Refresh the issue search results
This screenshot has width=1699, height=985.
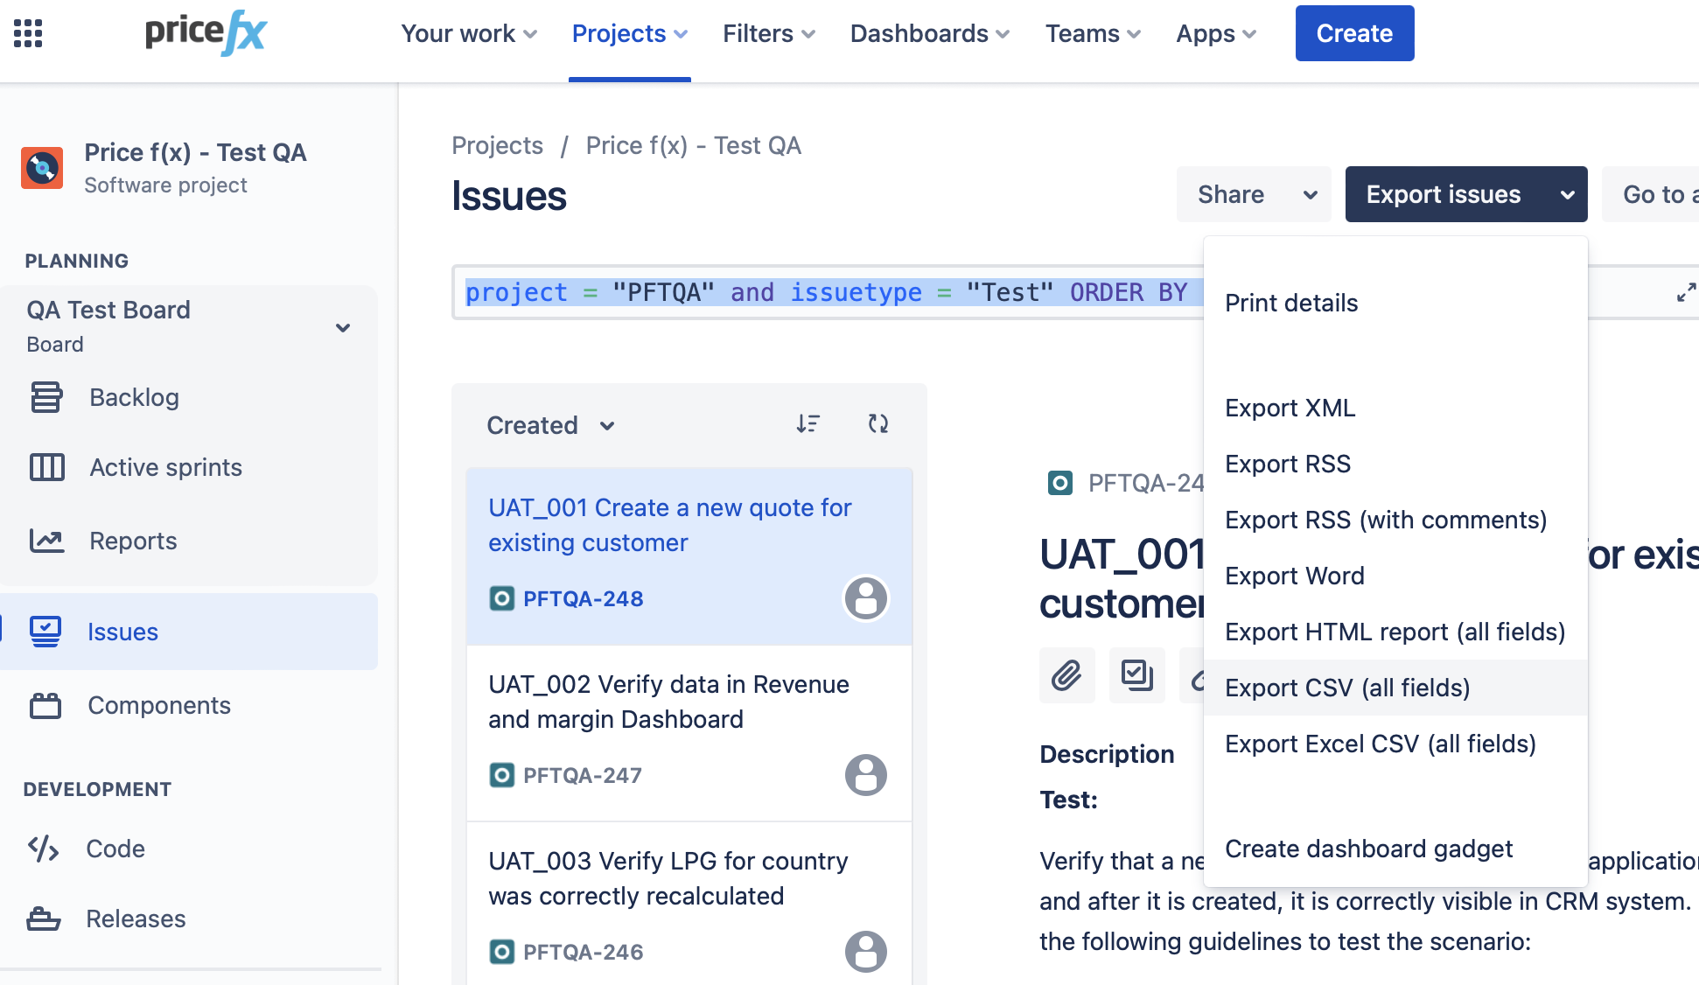(877, 424)
